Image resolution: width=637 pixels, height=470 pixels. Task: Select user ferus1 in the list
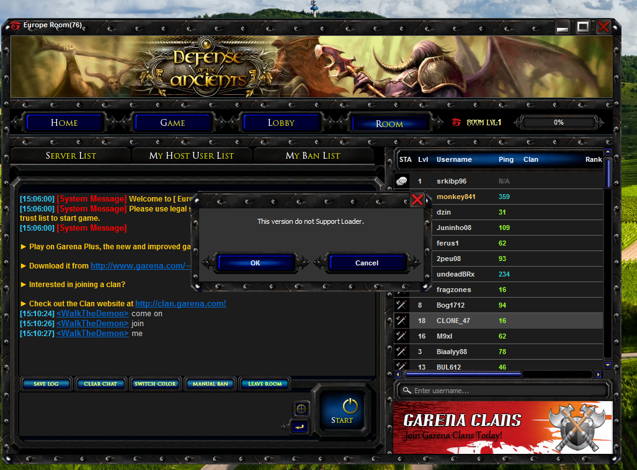pyautogui.click(x=516, y=243)
